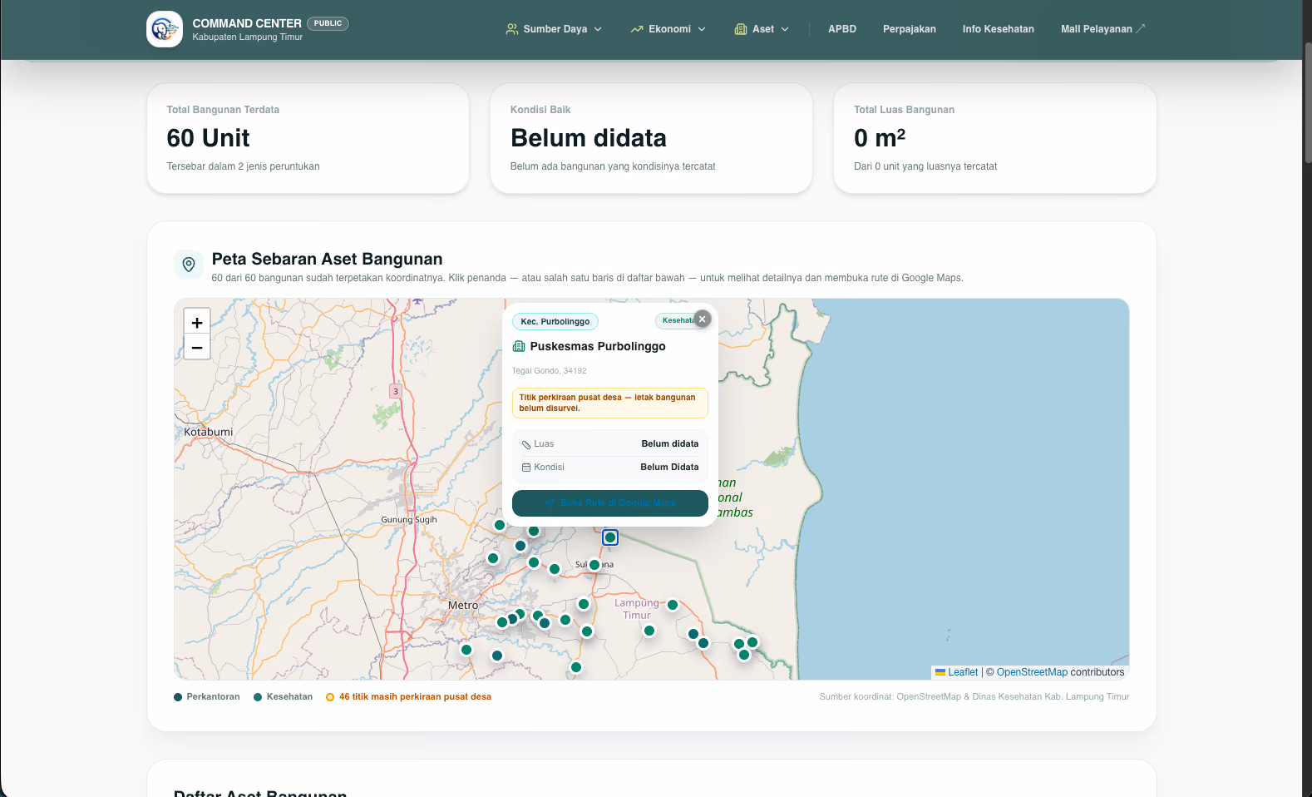Screen dimensions: 1312x797
Task: Click the calendar icon beside Kondisi
Action: click(x=526, y=468)
